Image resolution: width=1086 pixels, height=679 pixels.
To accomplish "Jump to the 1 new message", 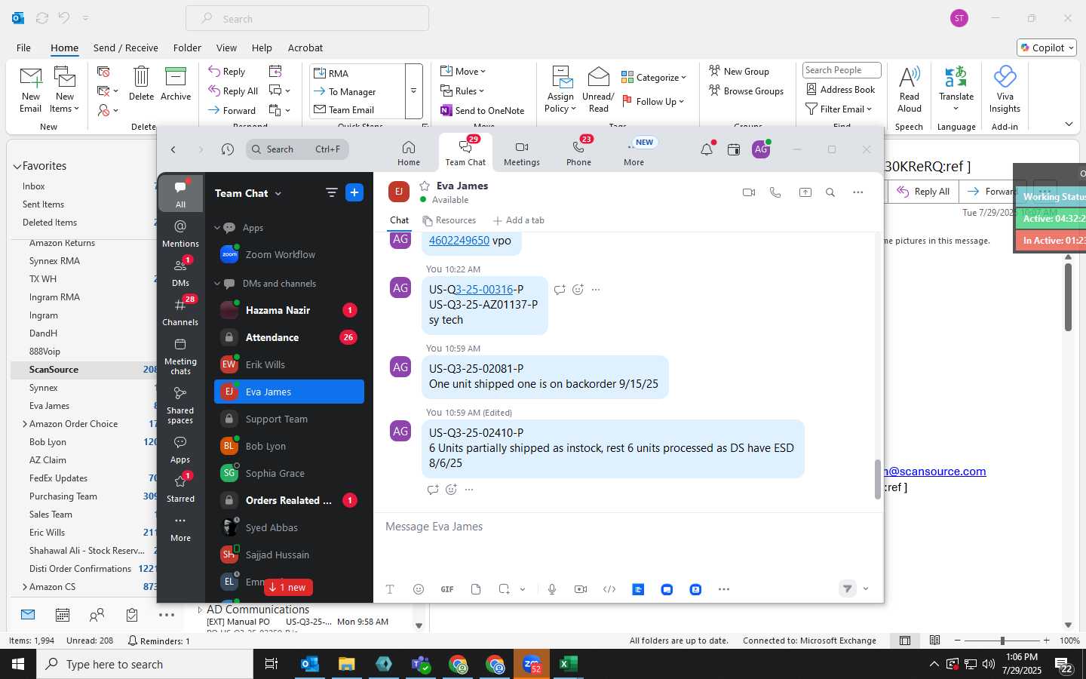I will tap(288, 587).
